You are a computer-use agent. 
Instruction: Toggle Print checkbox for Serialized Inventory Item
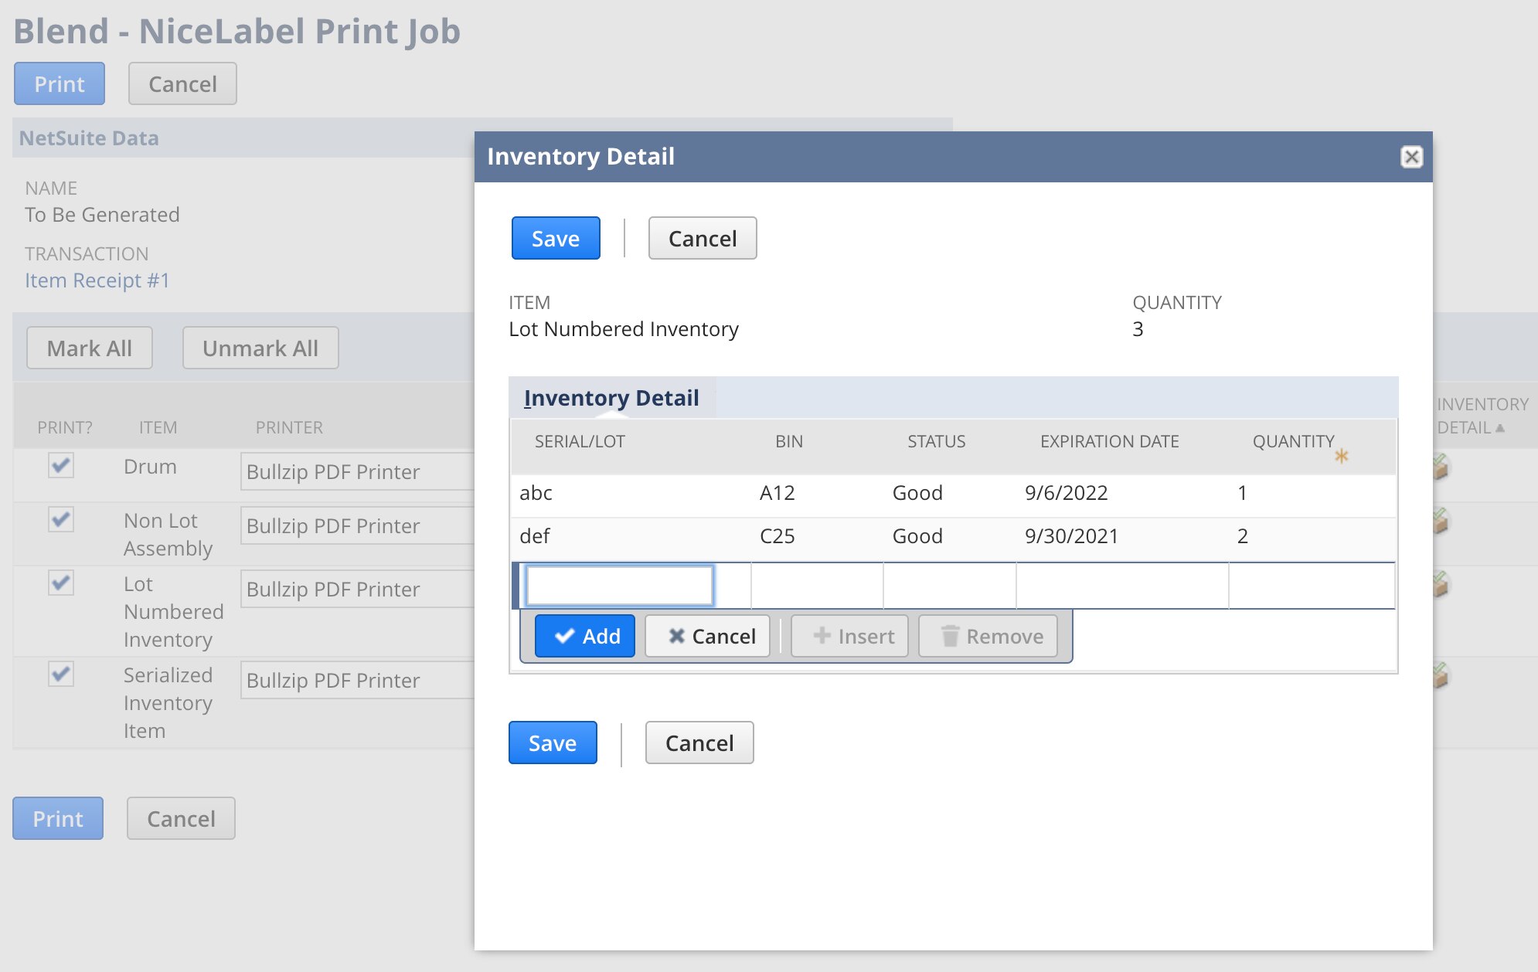pos(61,675)
